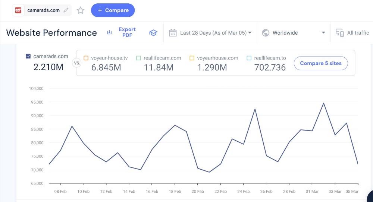Click the Compare 5 sites button
This screenshot has height=202, width=373.
tap(321, 63)
